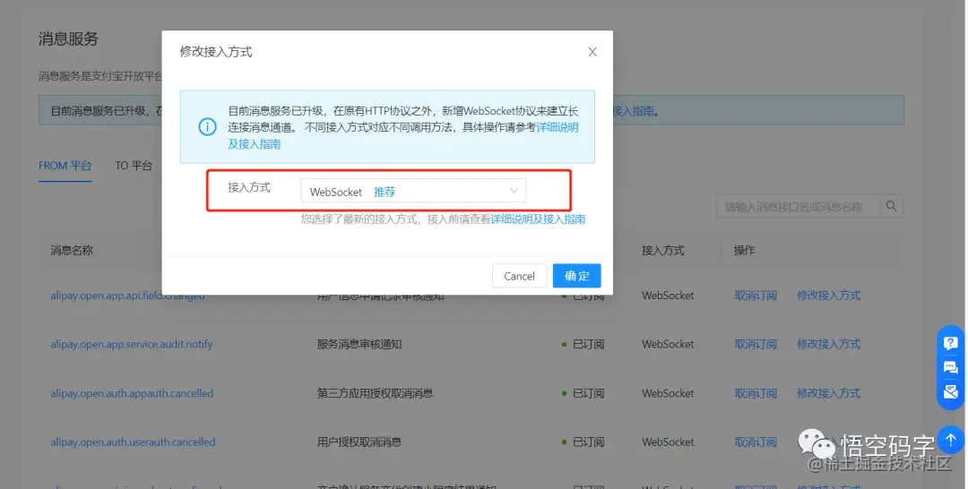
Task: Click the help question mark floating icon
Action: (x=951, y=343)
